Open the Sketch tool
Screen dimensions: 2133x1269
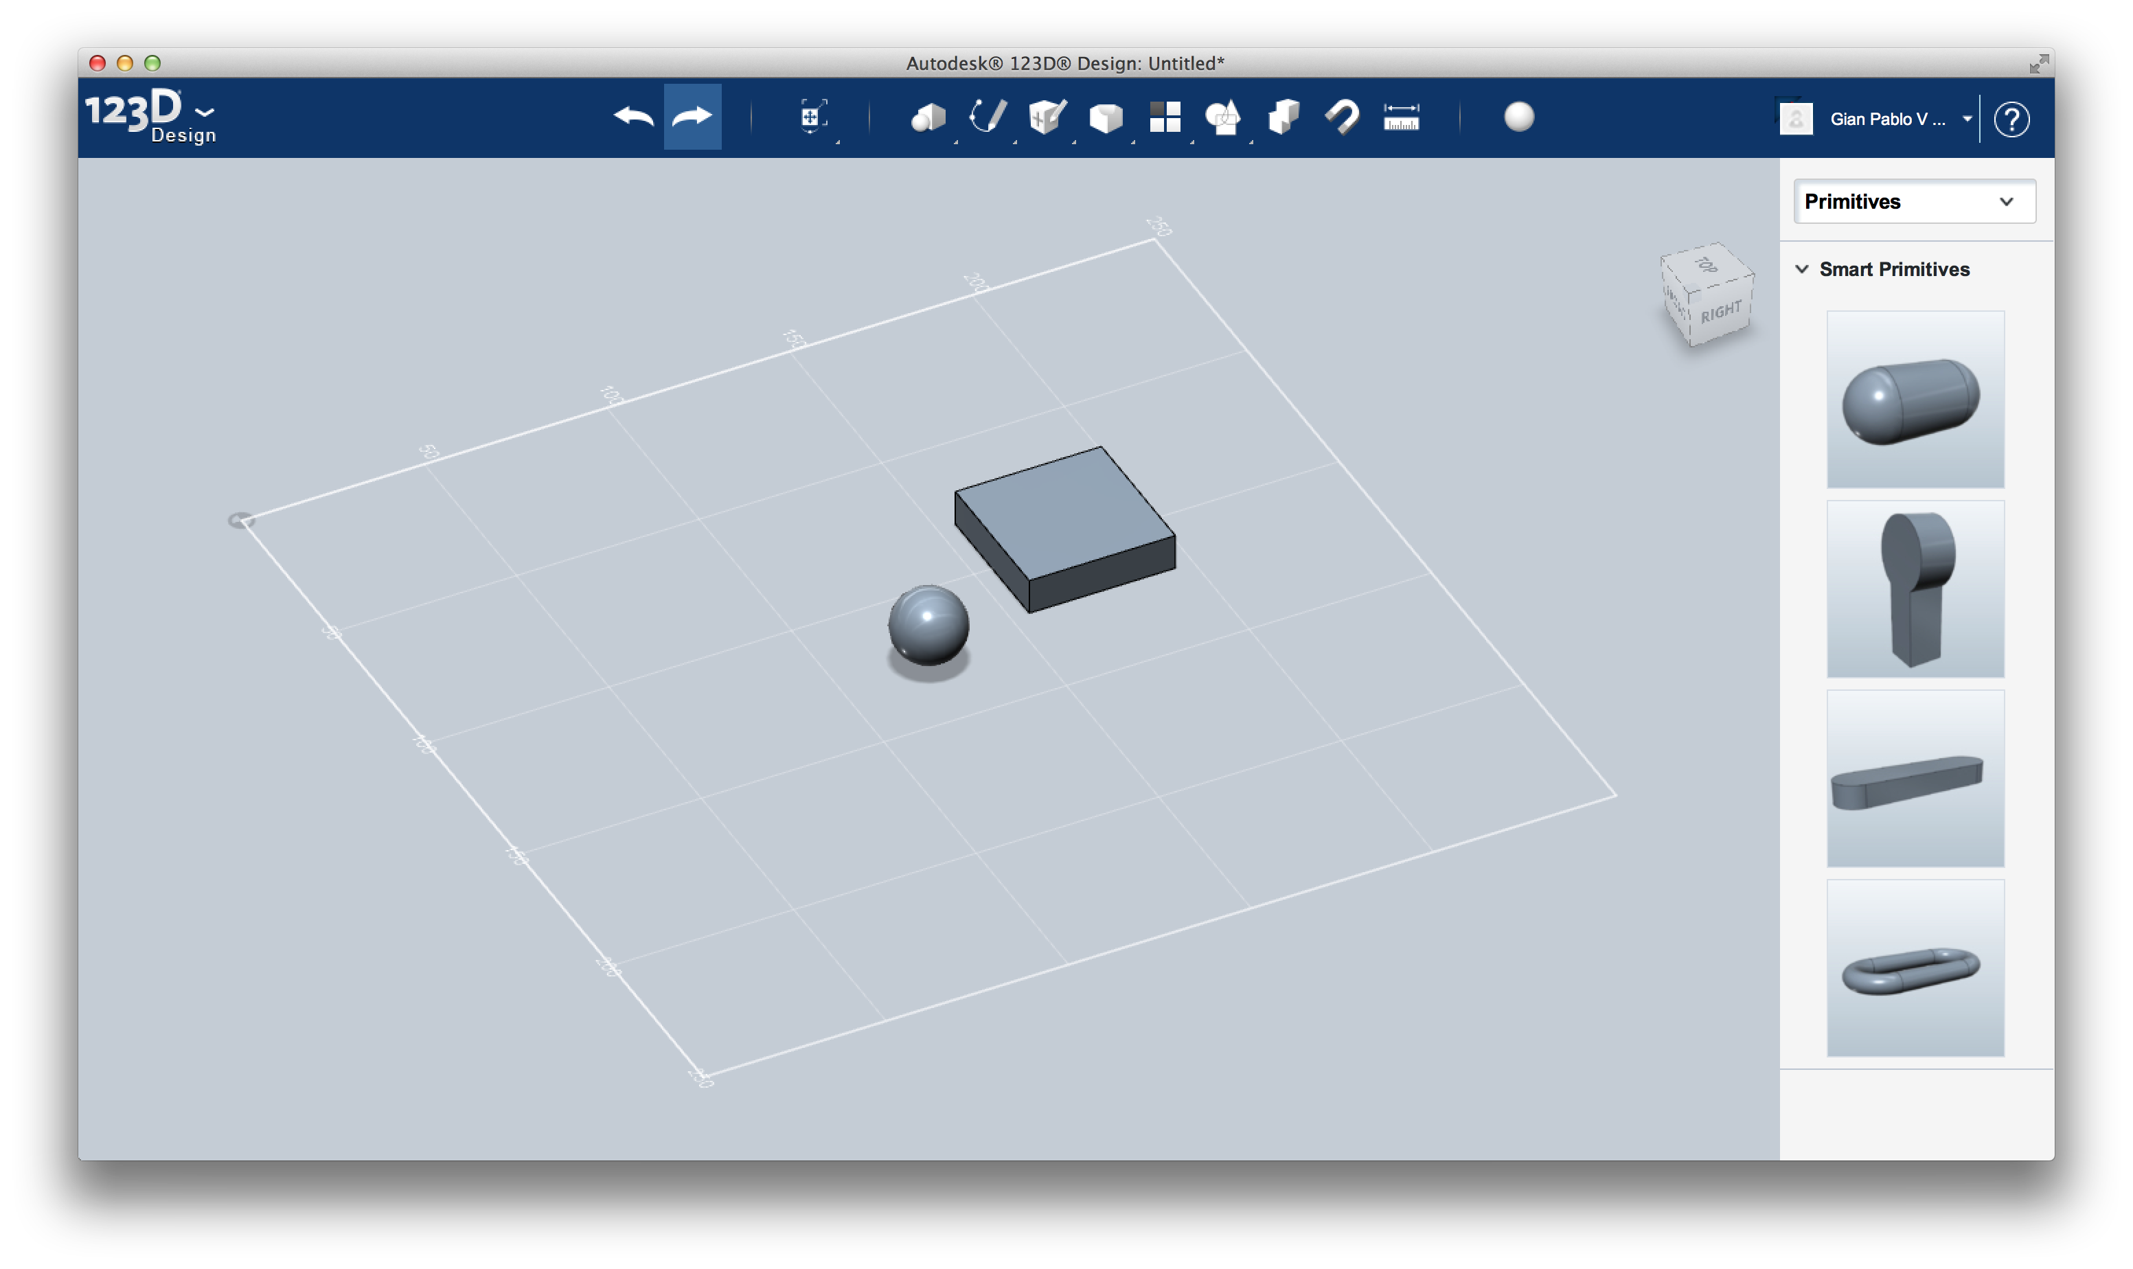(x=988, y=117)
